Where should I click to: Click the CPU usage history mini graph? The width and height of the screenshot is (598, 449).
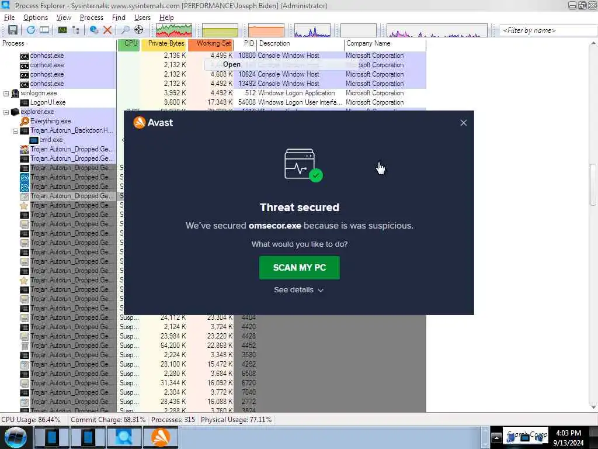[x=174, y=30]
